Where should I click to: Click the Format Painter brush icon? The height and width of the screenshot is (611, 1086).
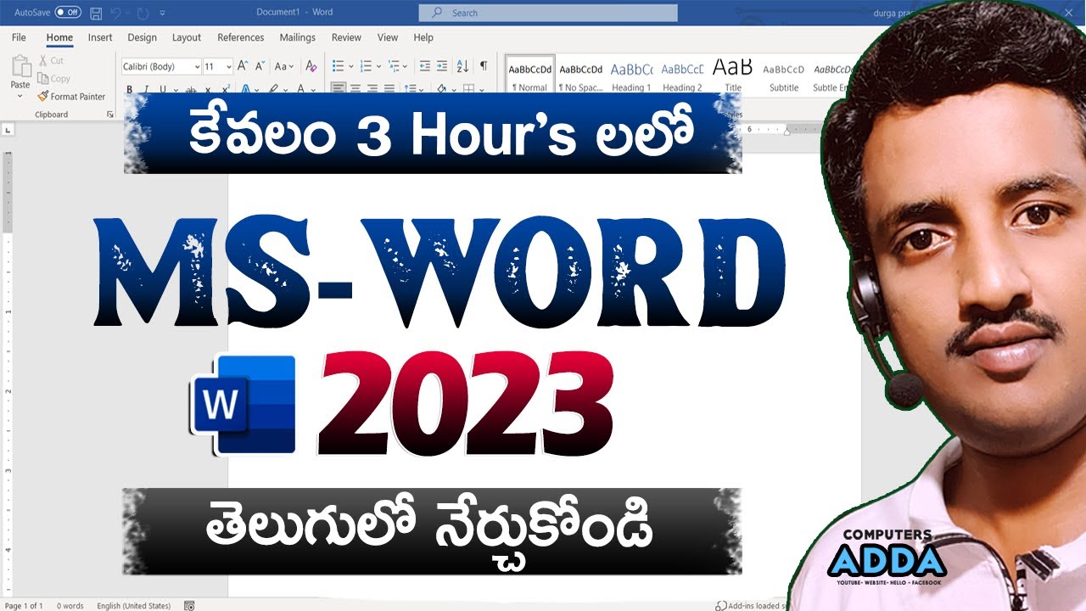(x=42, y=97)
